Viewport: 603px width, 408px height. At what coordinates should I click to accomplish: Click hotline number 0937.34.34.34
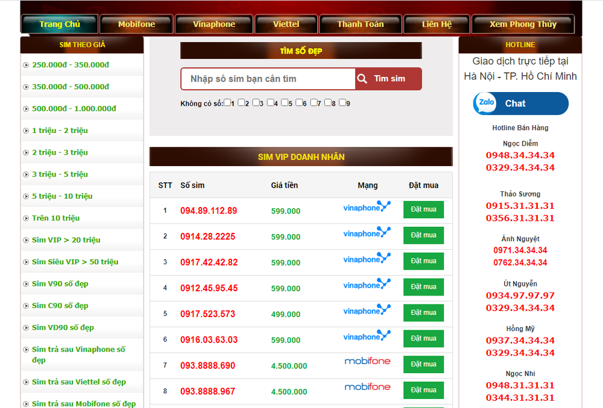tap(520, 341)
